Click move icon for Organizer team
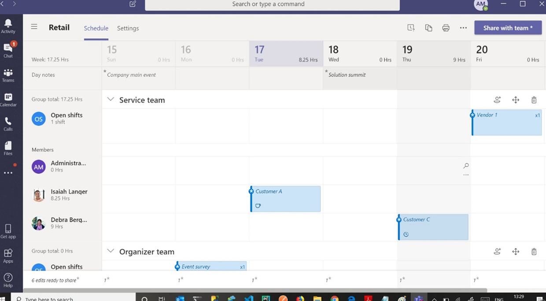 516,252
